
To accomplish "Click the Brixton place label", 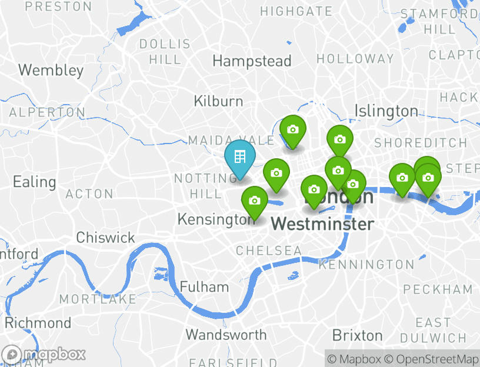I will point(357,335).
